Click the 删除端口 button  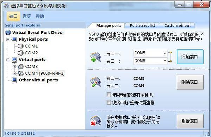click(190, 82)
